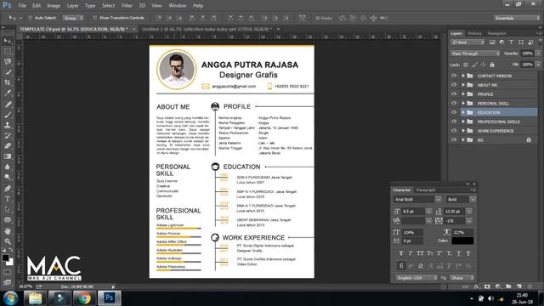Open the Window menu
Image resolution: width=544 pixels, height=306 pixels.
pyautogui.click(x=178, y=6)
